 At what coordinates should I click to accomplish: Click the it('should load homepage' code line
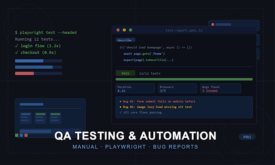[156, 47]
